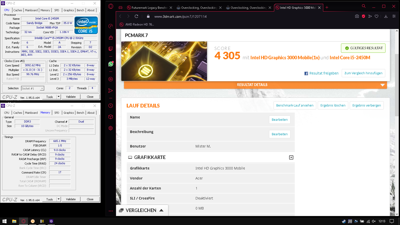Reload the 3dmark page
The width and height of the screenshot is (400, 225).
click(136, 16)
